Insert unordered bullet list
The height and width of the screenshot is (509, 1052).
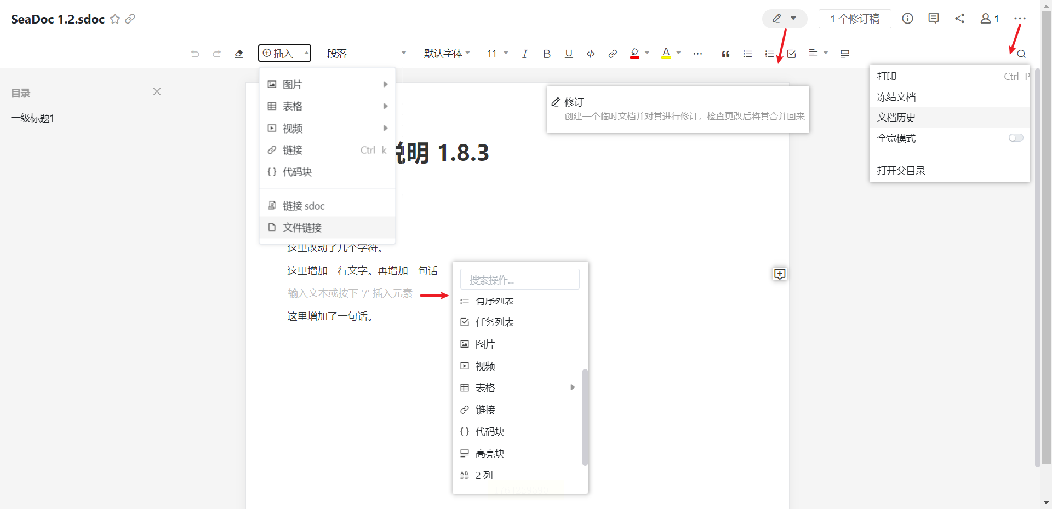click(x=747, y=54)
